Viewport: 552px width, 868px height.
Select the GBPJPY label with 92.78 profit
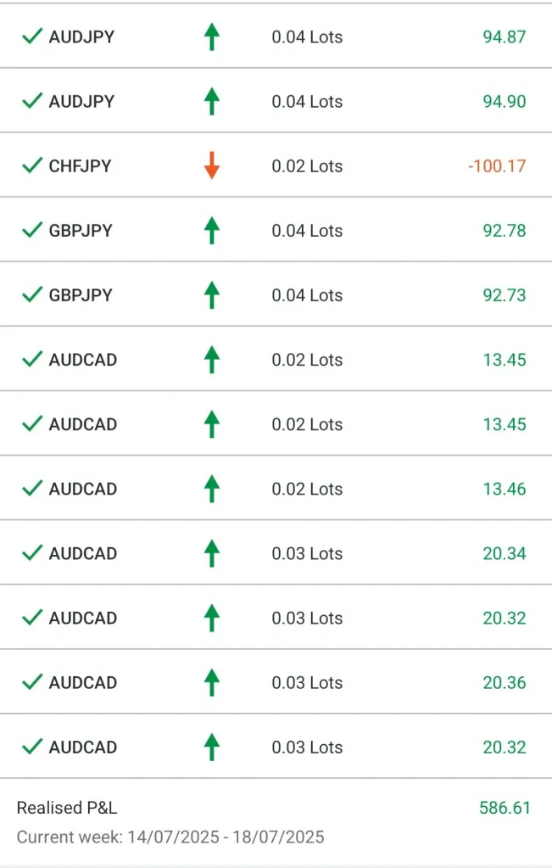81,231
